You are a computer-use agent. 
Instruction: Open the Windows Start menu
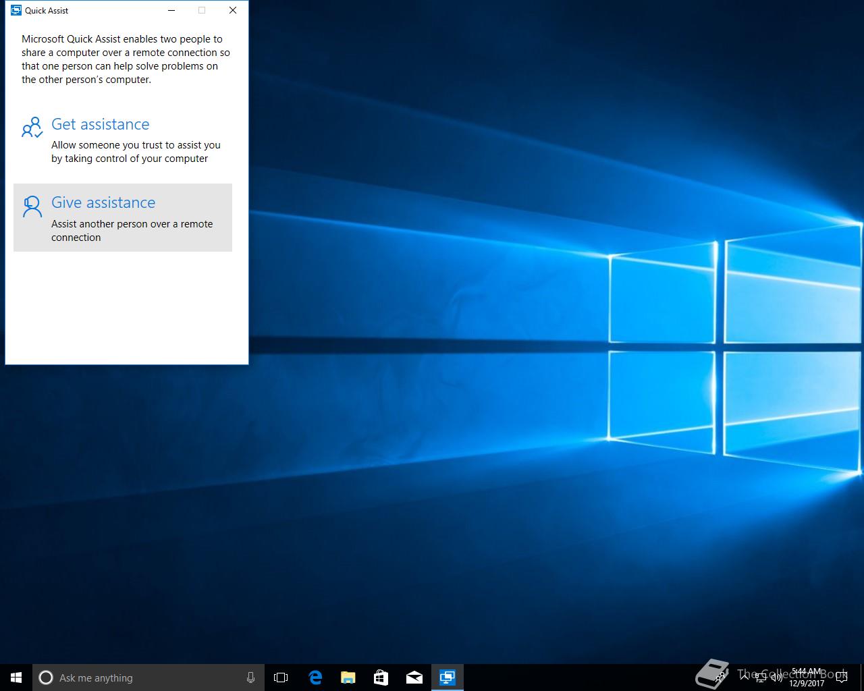16,678
